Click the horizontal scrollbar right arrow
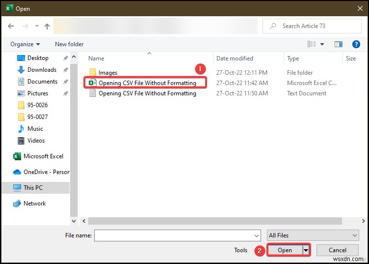 [363, 221]
